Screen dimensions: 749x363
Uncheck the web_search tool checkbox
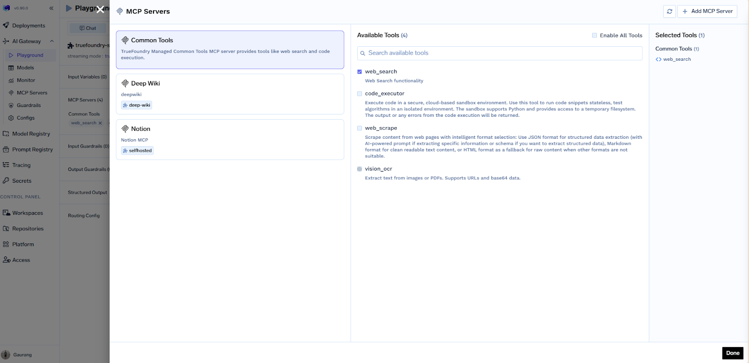pos(360,71)
